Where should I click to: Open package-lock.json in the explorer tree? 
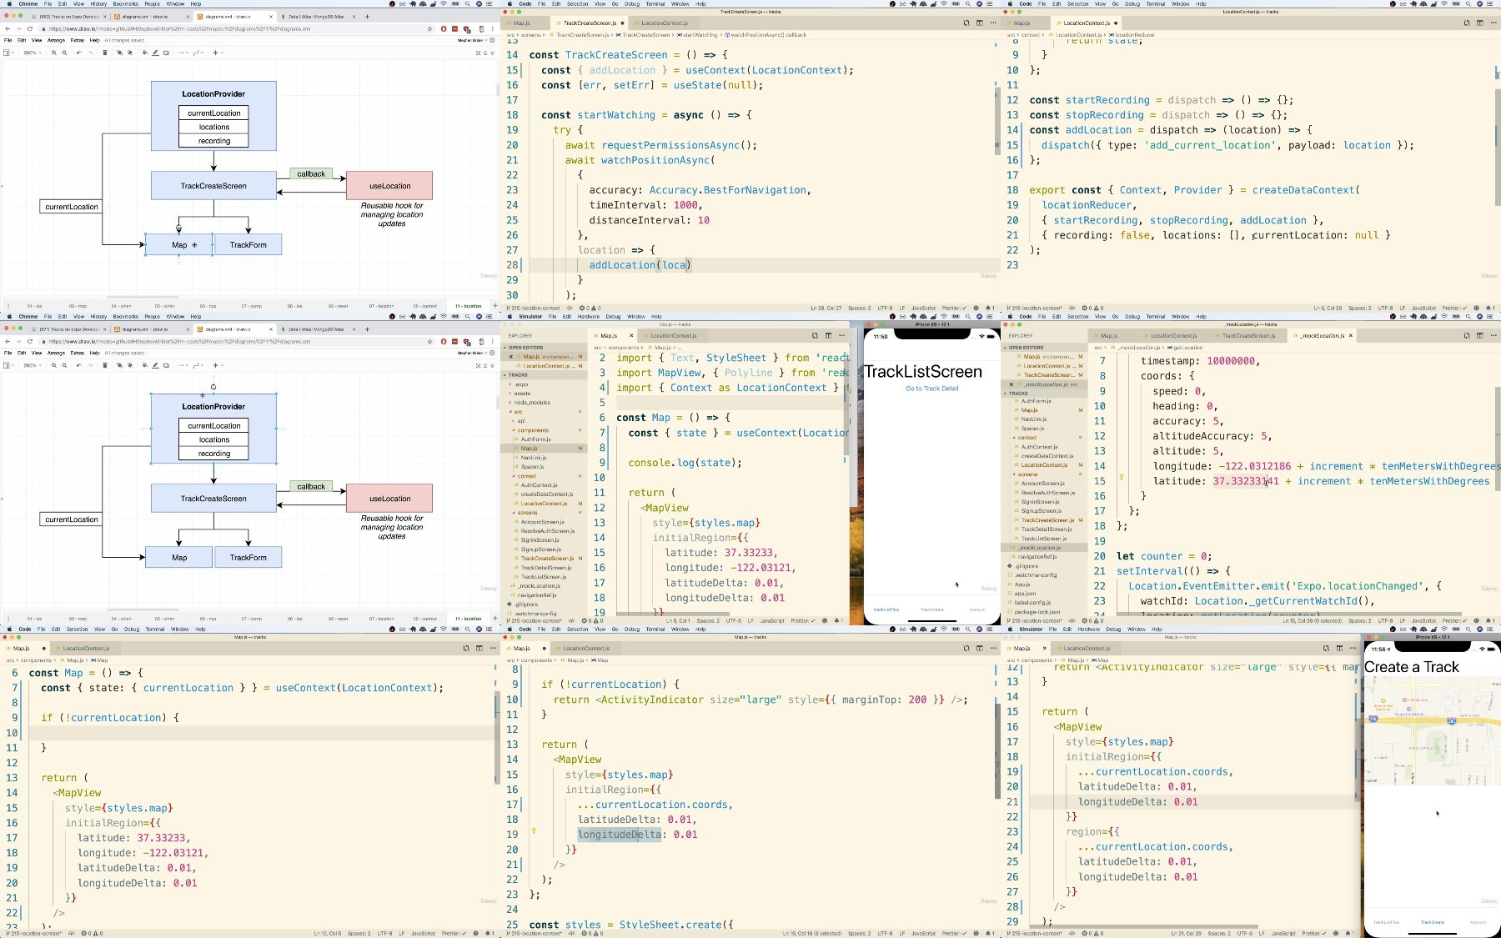1037,612
